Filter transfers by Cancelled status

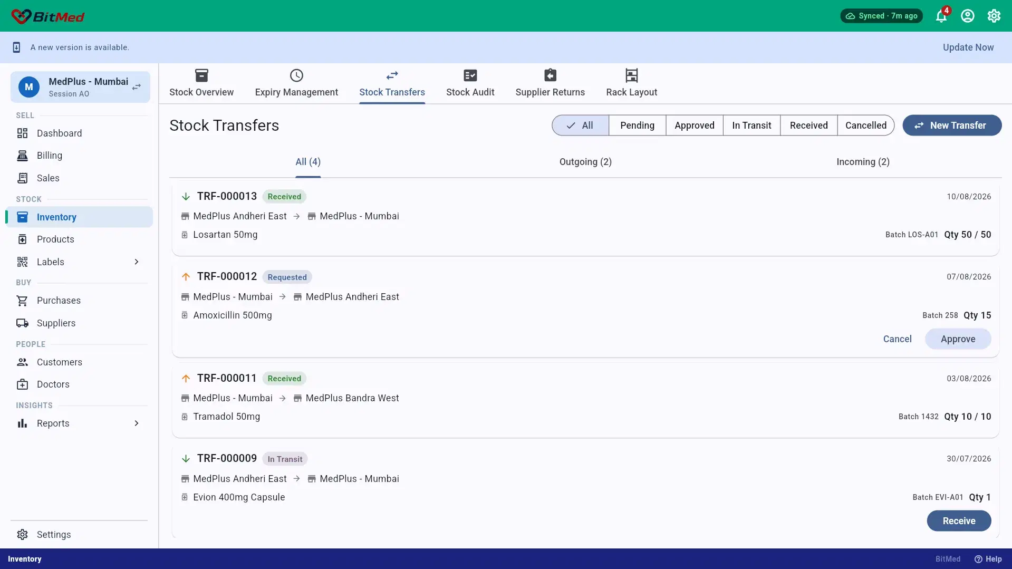[866, 126]
